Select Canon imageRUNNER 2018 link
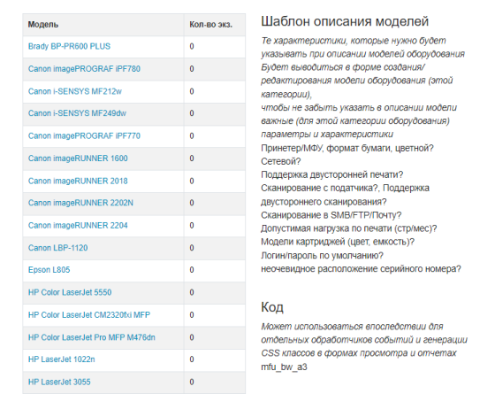The image size is (495, 394). coord(78,181)
